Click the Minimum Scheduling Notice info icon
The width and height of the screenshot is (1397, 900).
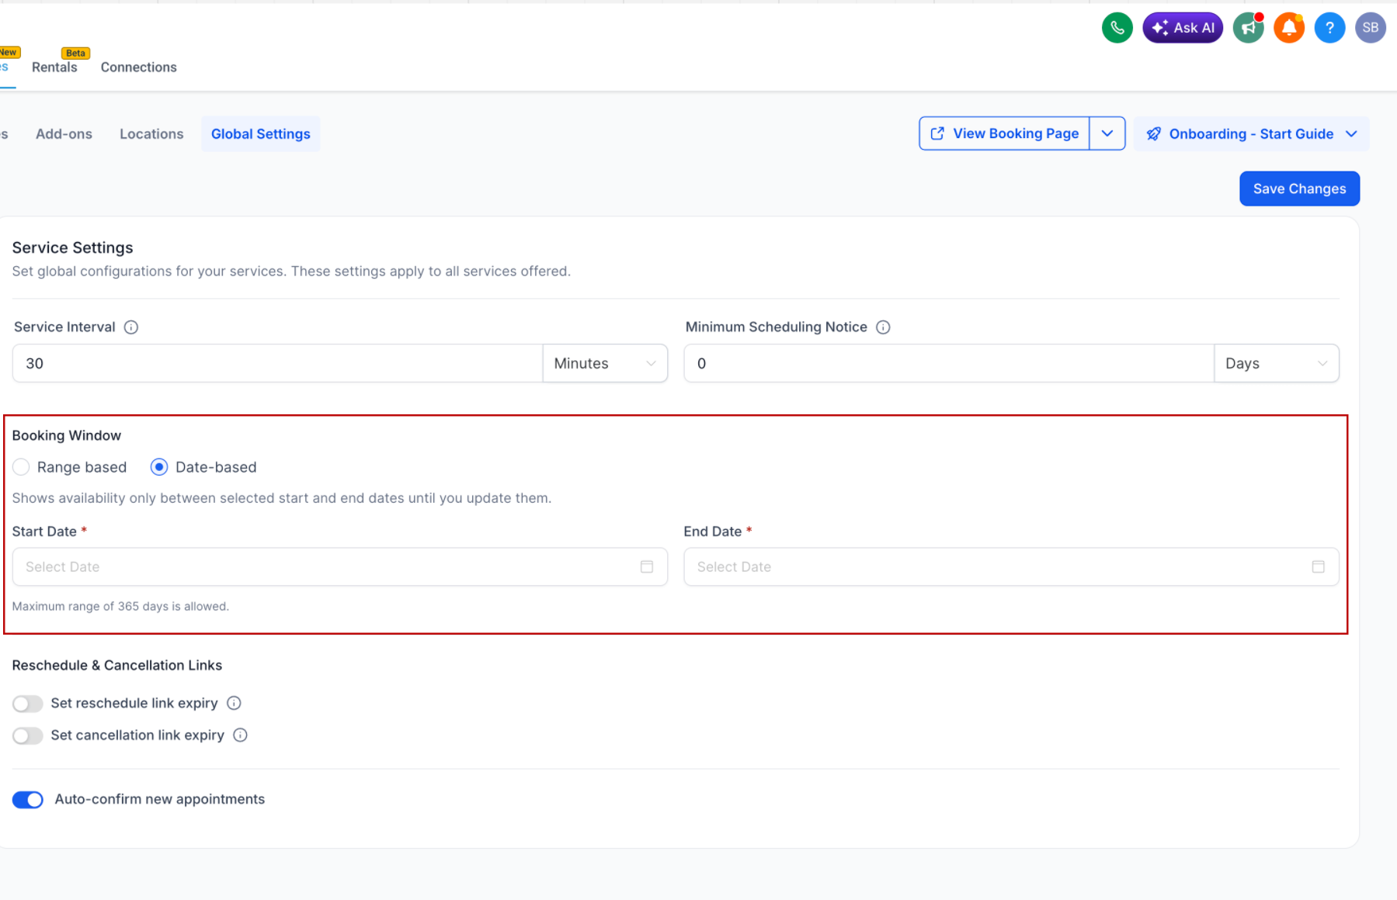[883, 327]
